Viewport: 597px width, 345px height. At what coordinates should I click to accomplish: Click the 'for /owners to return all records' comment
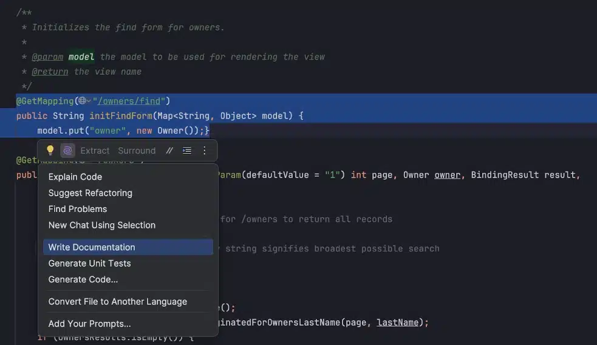(306, 219)
